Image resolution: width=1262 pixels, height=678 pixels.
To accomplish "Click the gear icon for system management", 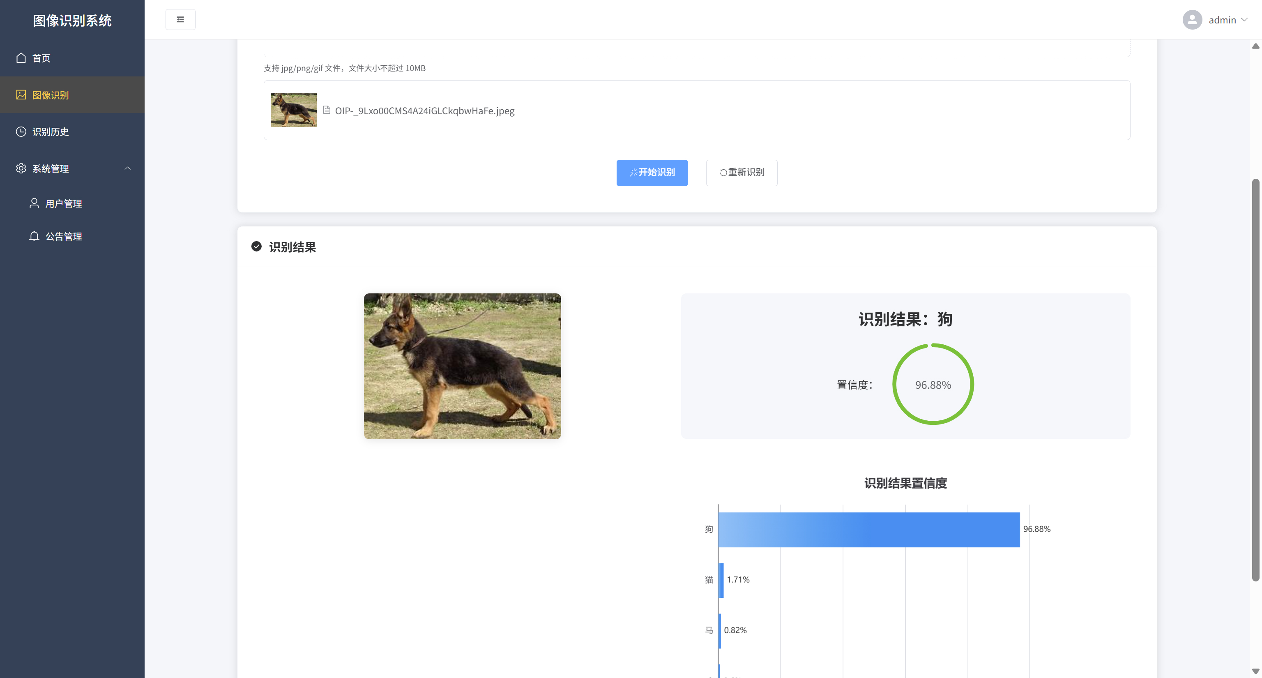I will click(x=21, y=168).
